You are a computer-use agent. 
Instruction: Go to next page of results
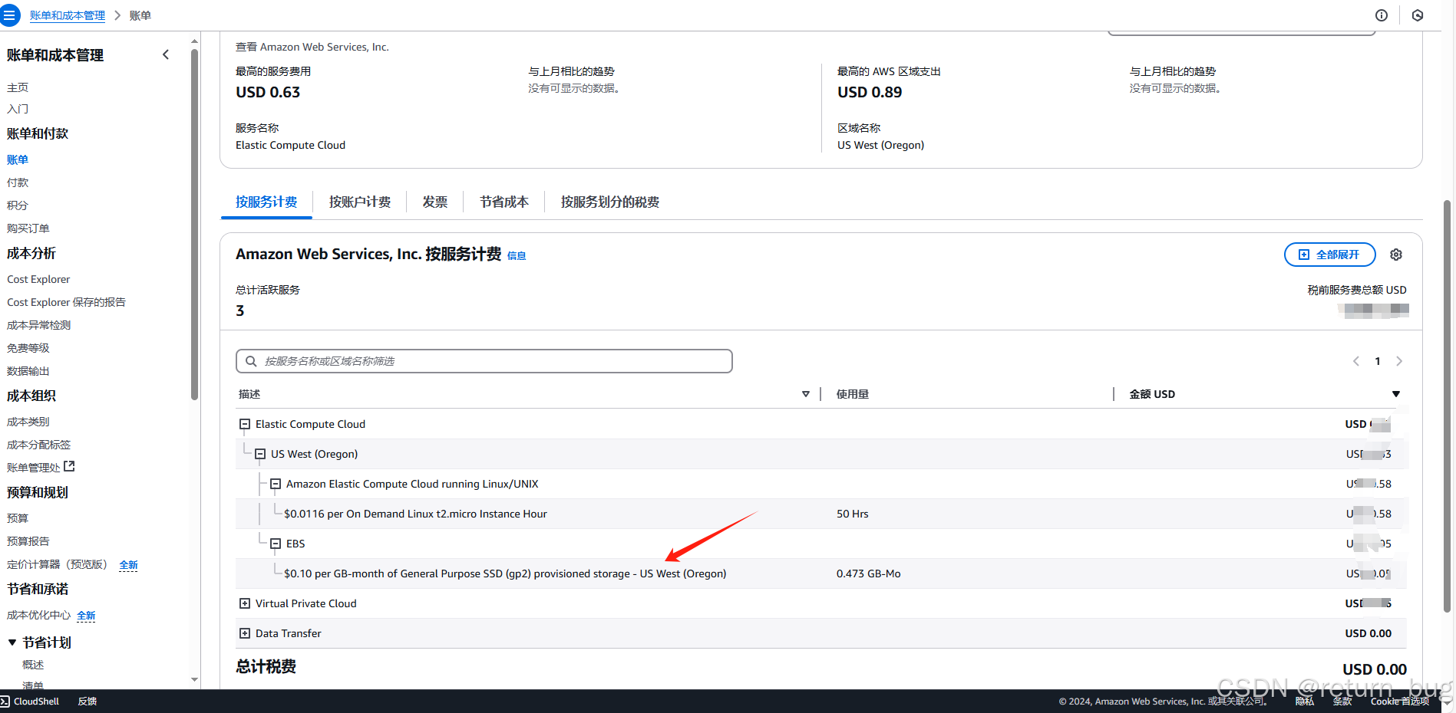tap(1399, 361)
